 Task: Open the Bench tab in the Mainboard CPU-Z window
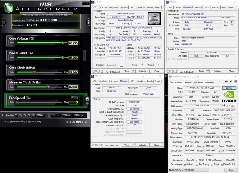tap(224, 7)
